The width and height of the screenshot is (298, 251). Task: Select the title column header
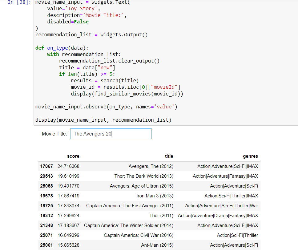169,156
